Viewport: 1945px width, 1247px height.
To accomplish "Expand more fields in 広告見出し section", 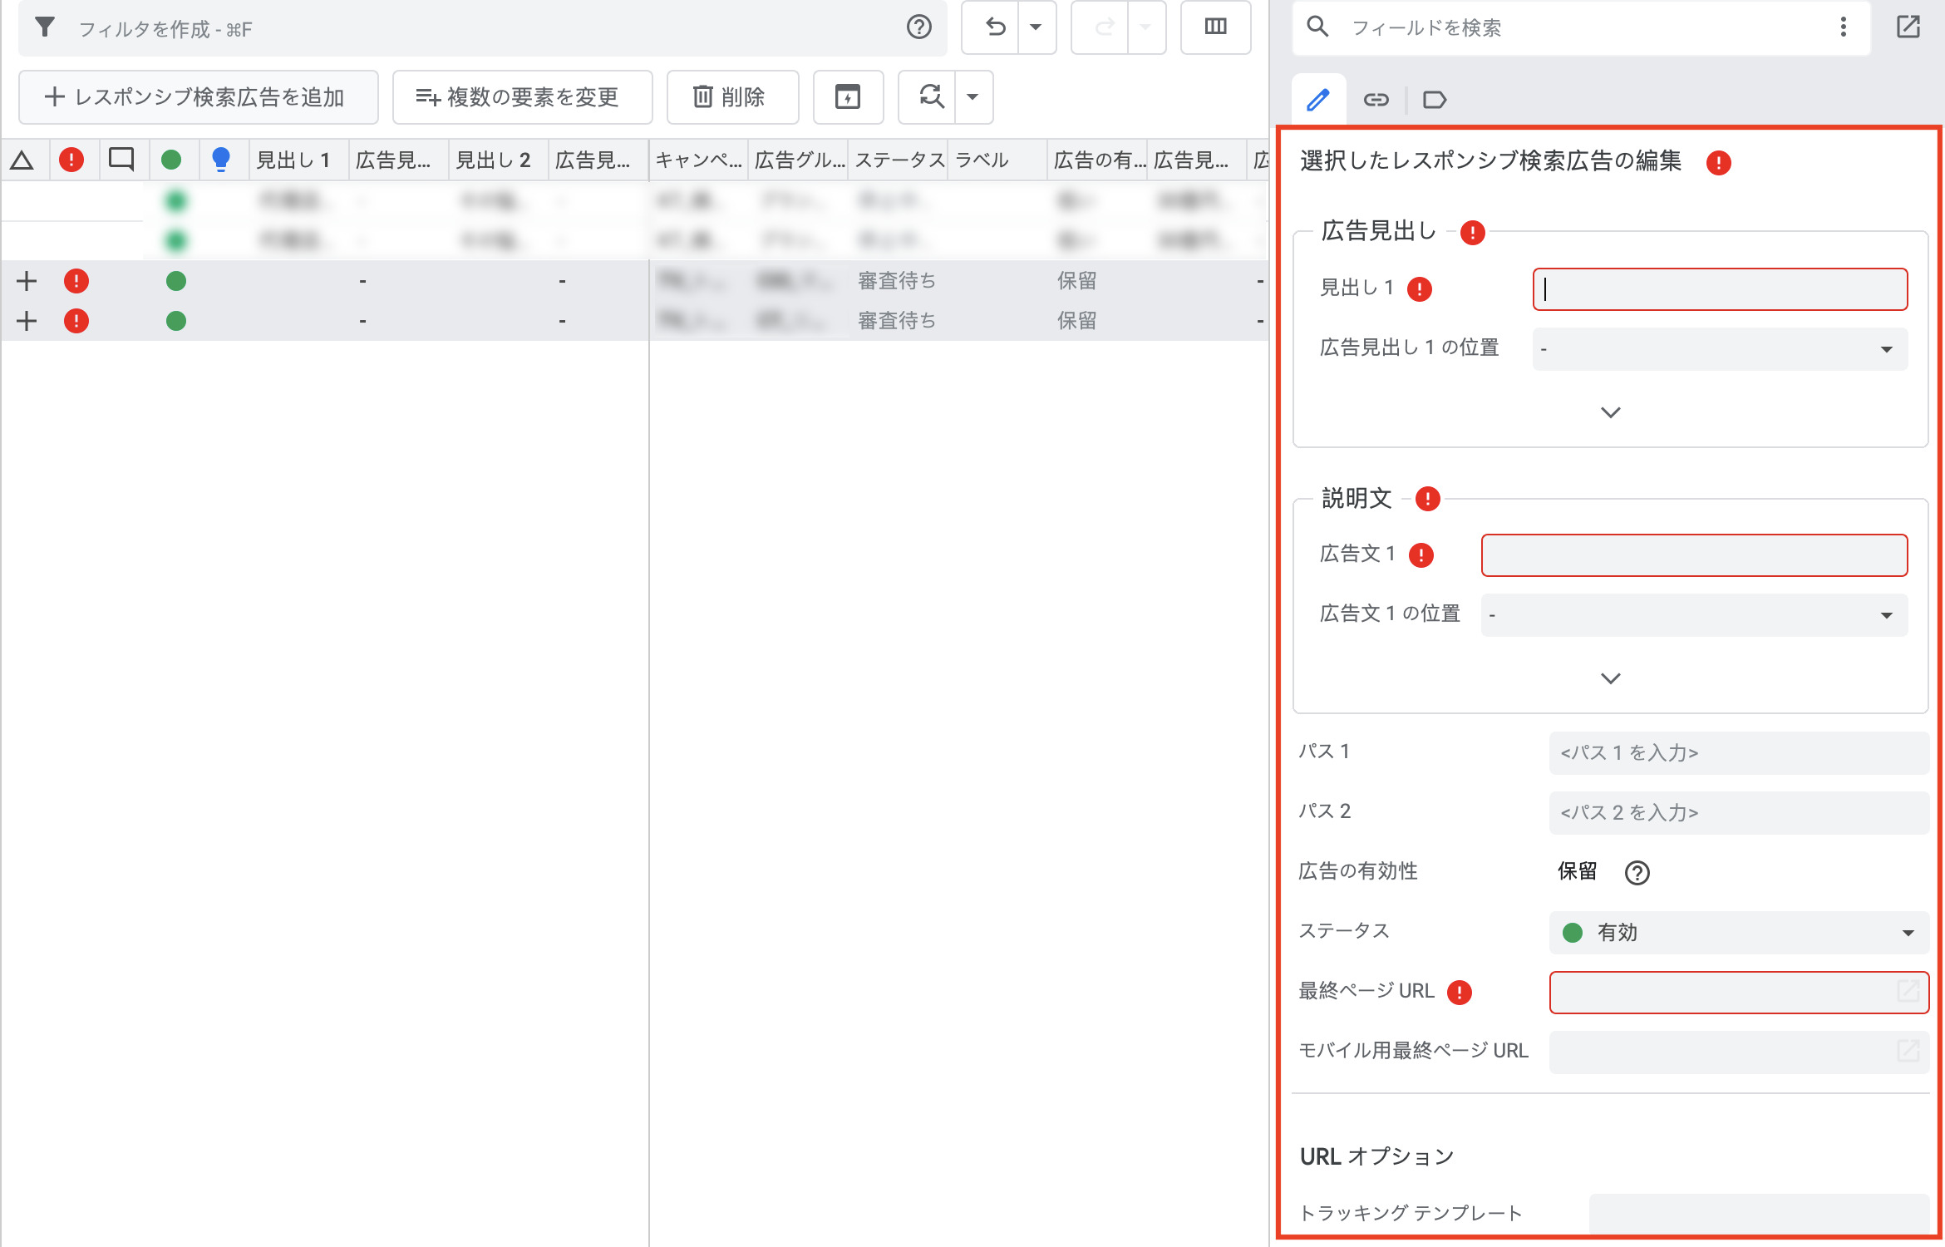I will (x=1610, y=412).
